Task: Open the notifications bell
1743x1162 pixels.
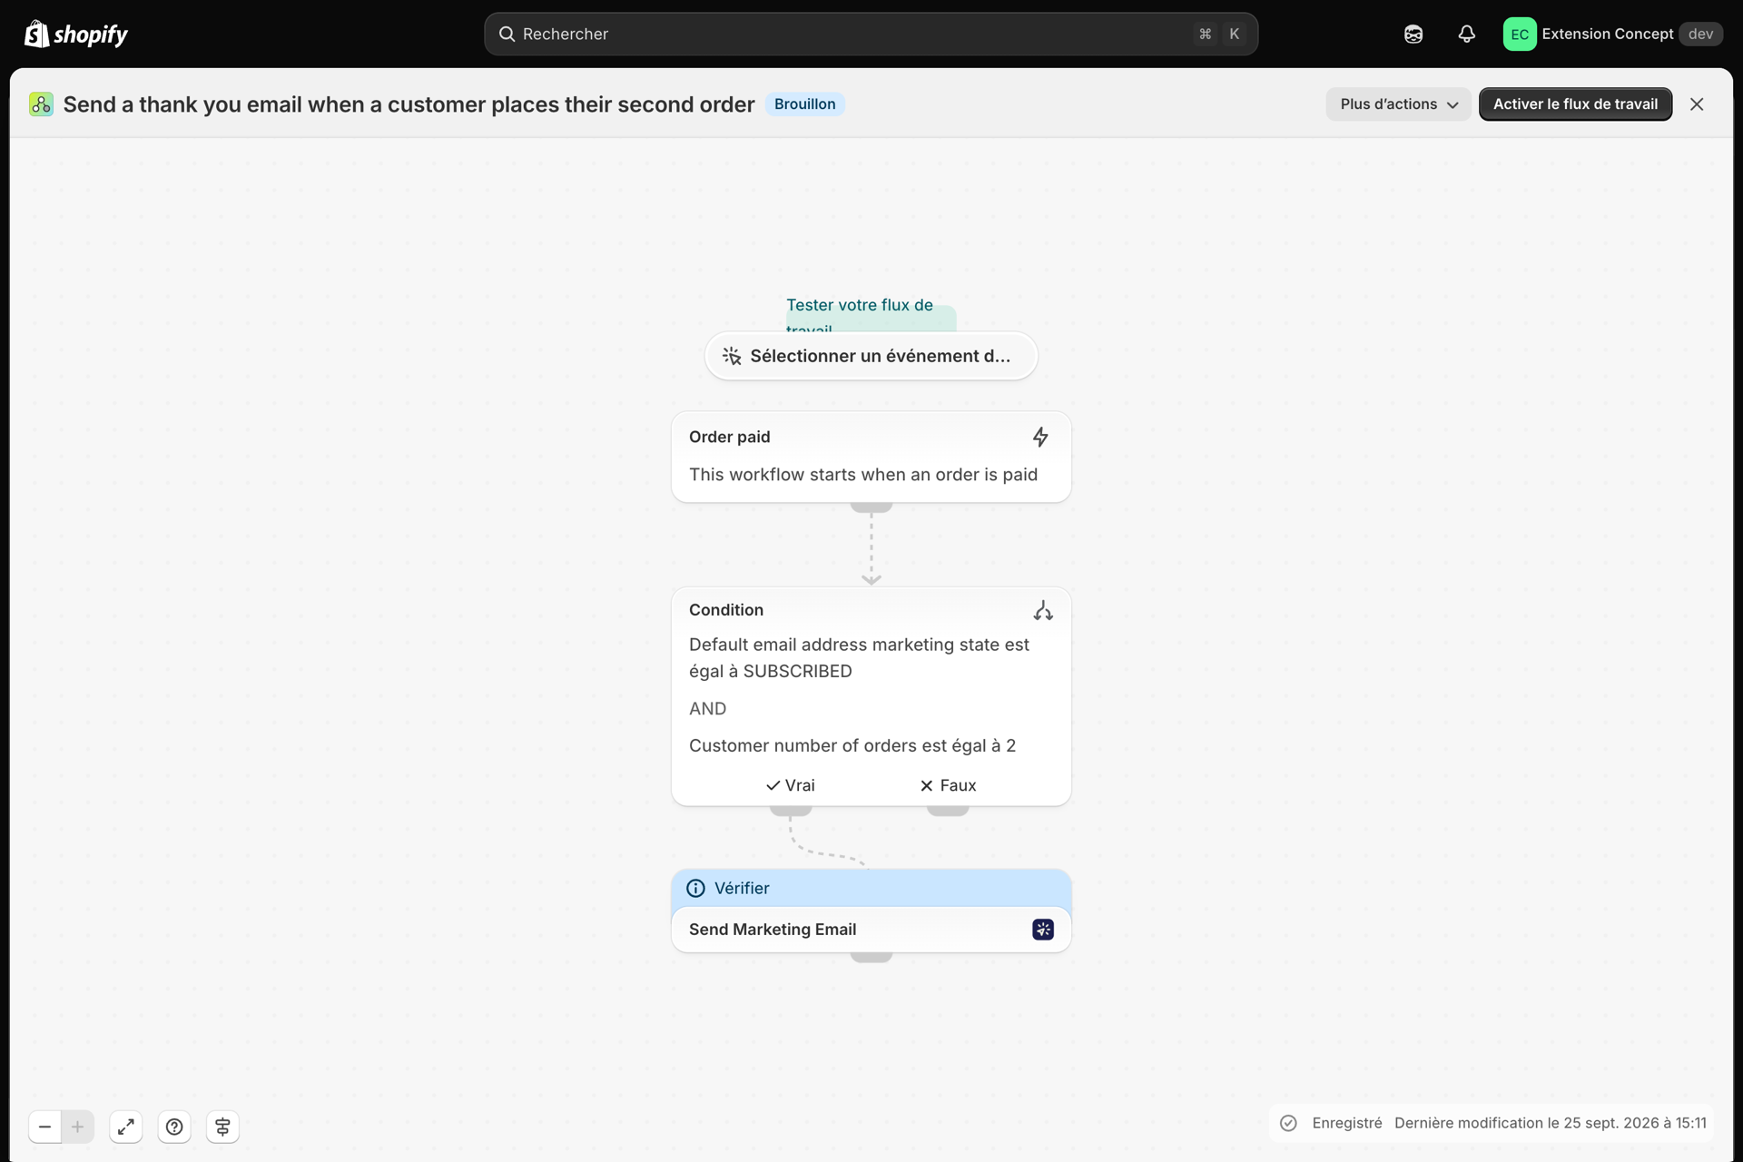Action: [1467, 34]
